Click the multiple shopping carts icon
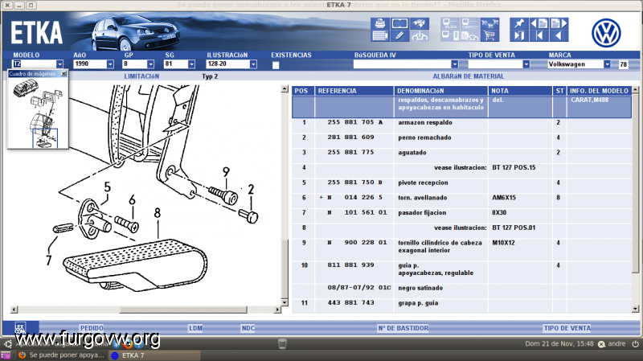Viewport: 643px width, 361px height. (x=489, y=23)
